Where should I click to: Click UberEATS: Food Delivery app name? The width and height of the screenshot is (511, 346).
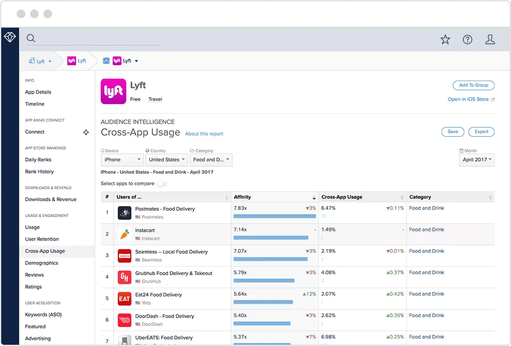164,338
